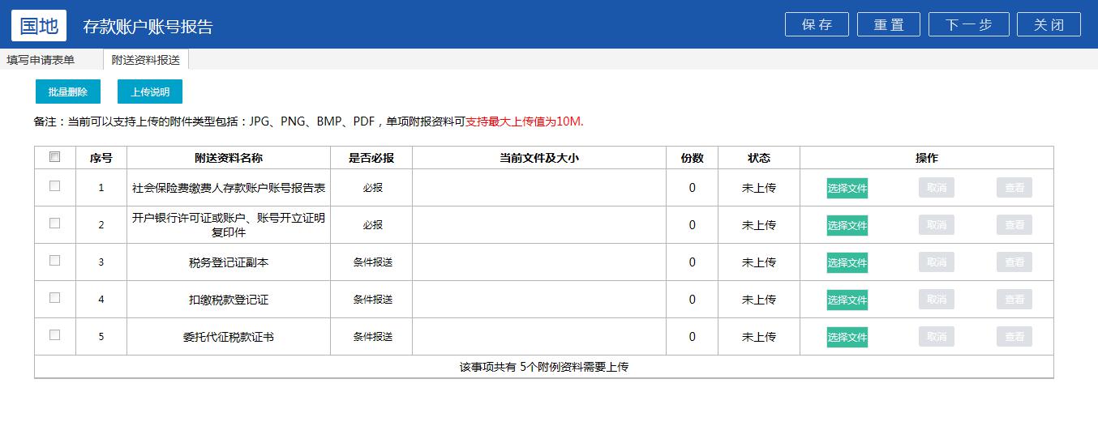Click the text 开户银行许可证或账户、账号开立证明复印件
Image resolution: width=1098 pixels, height=430 pixels.
pyautogui.click(x=229, y=225)
